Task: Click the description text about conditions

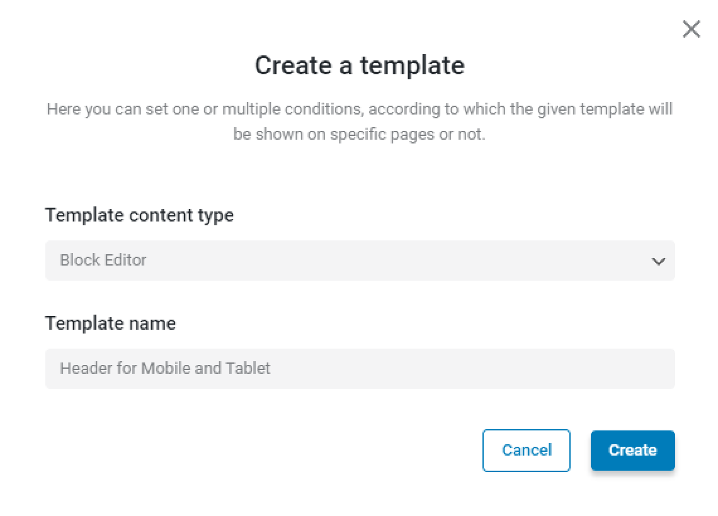Action: [x=360, y=121]
